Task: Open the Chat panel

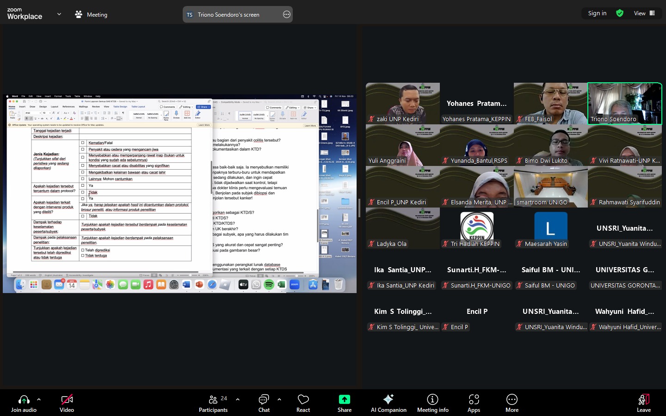Action: pos(264,400)
